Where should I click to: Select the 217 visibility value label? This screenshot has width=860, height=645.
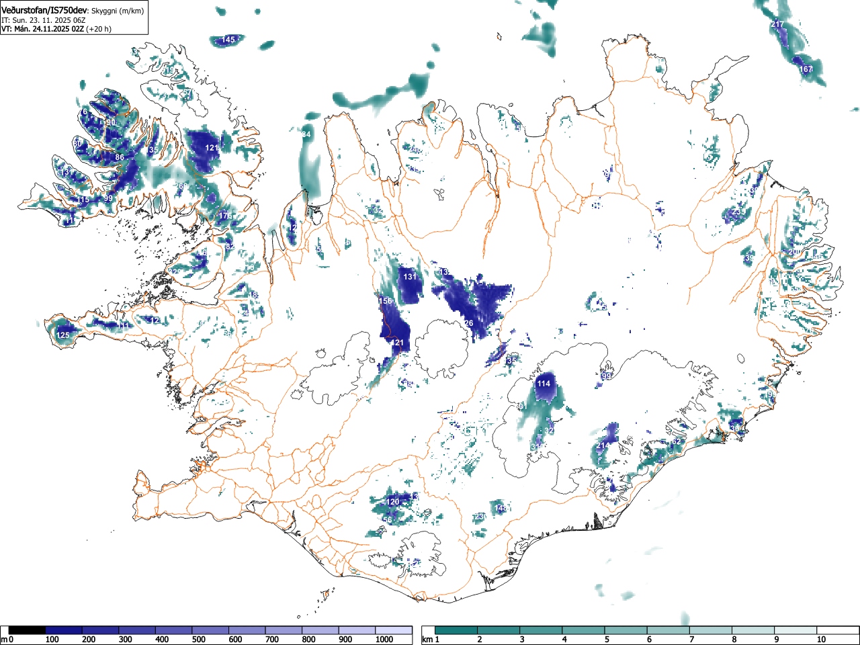777,25
